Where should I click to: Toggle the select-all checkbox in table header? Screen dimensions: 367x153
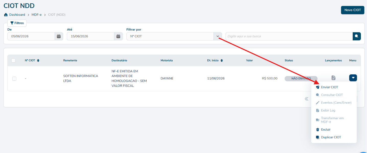point(13,61)
